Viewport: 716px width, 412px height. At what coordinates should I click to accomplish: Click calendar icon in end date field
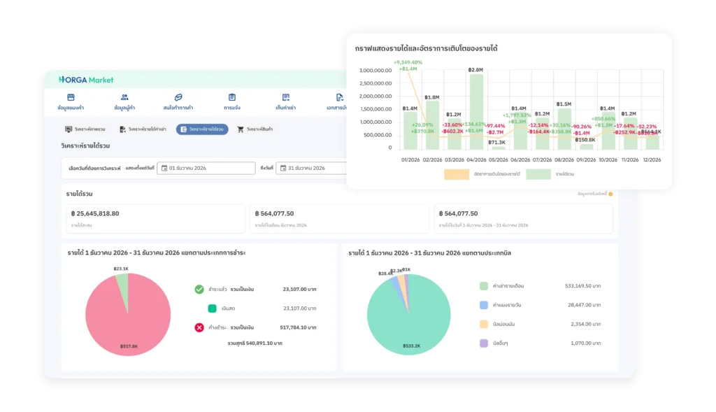tap(283, 168)
